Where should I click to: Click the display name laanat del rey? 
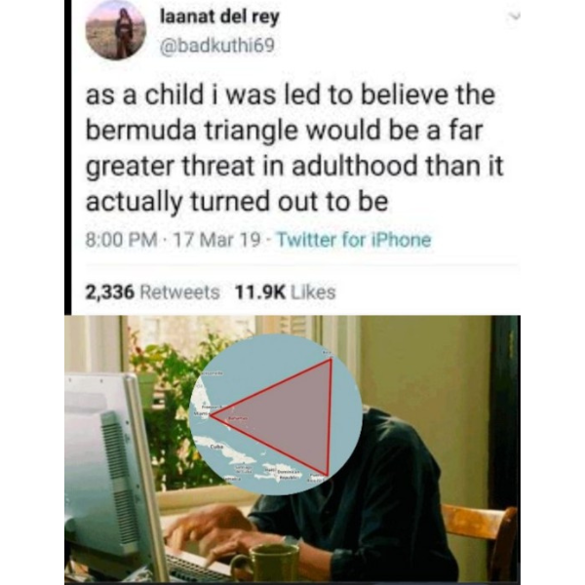pyautogui.click(x=219, y=18)
